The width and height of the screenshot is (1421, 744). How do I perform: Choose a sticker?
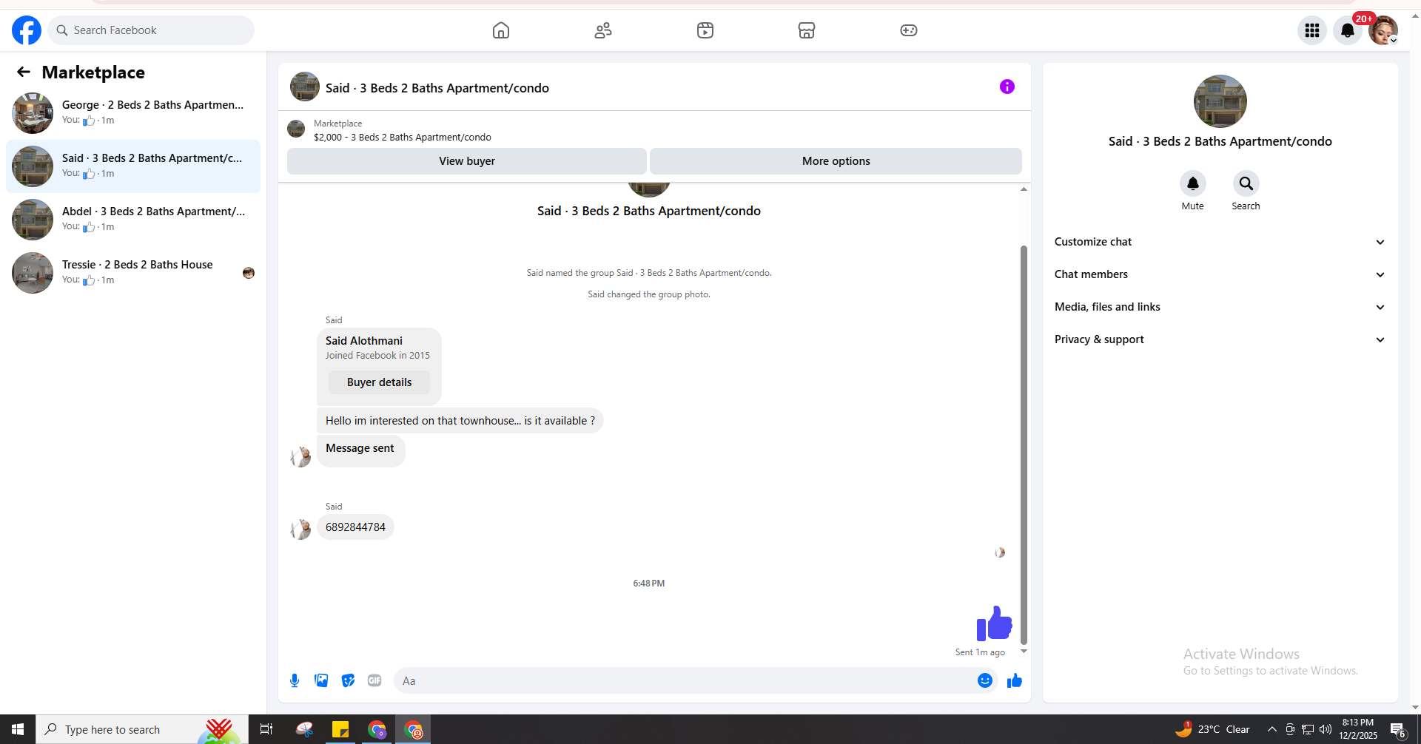[x=348, y=680]
